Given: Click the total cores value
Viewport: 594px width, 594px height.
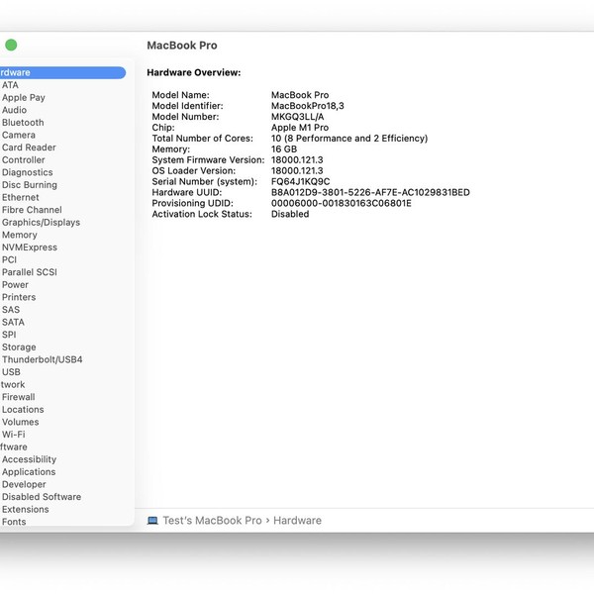Looking at the screenshot, I should pos(349,139).
